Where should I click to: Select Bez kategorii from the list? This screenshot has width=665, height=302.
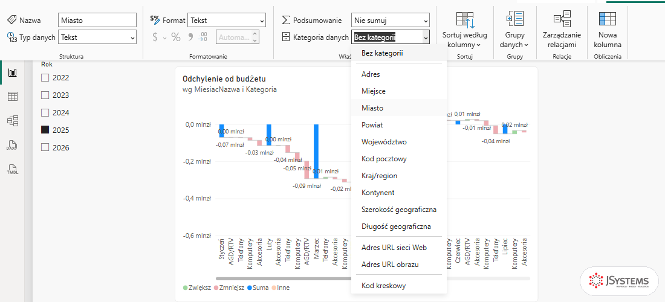398,53
